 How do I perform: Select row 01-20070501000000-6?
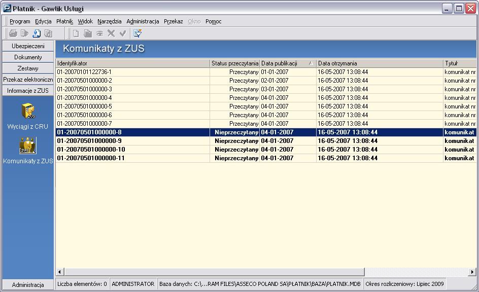click(x=266, y=115)
